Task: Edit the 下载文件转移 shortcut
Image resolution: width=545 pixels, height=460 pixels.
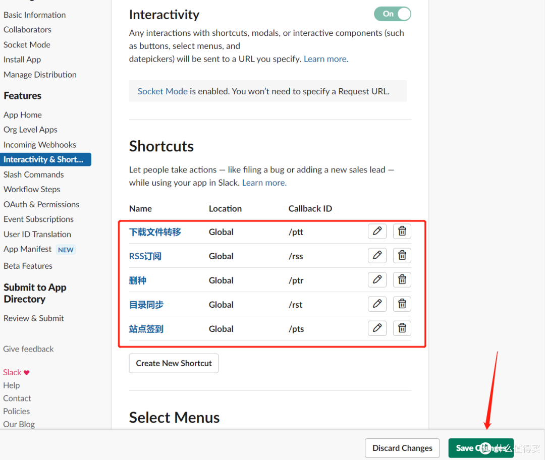Action: tap(377, 232)
